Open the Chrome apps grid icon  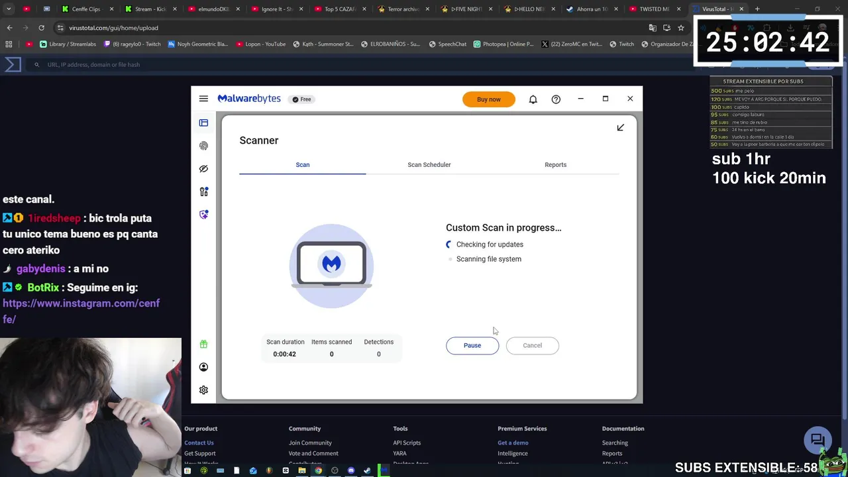coord(9,44)
